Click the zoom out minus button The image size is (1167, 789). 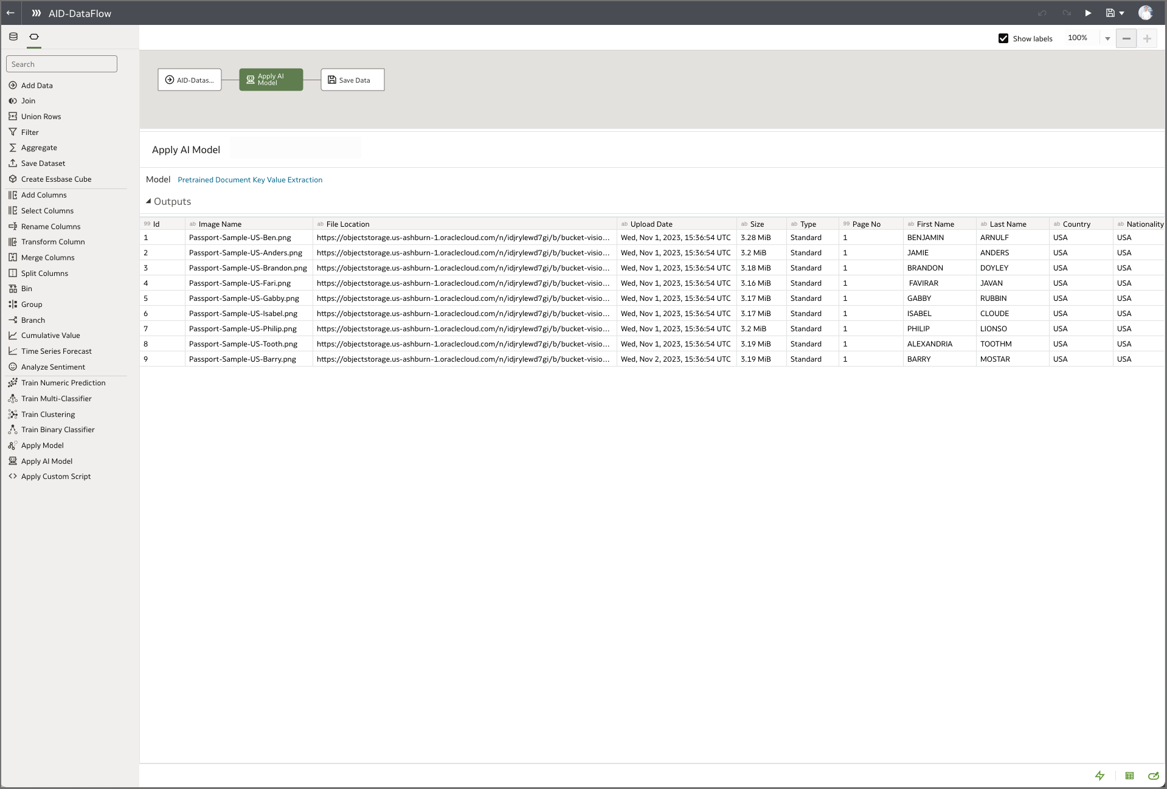pos(1126,38)
